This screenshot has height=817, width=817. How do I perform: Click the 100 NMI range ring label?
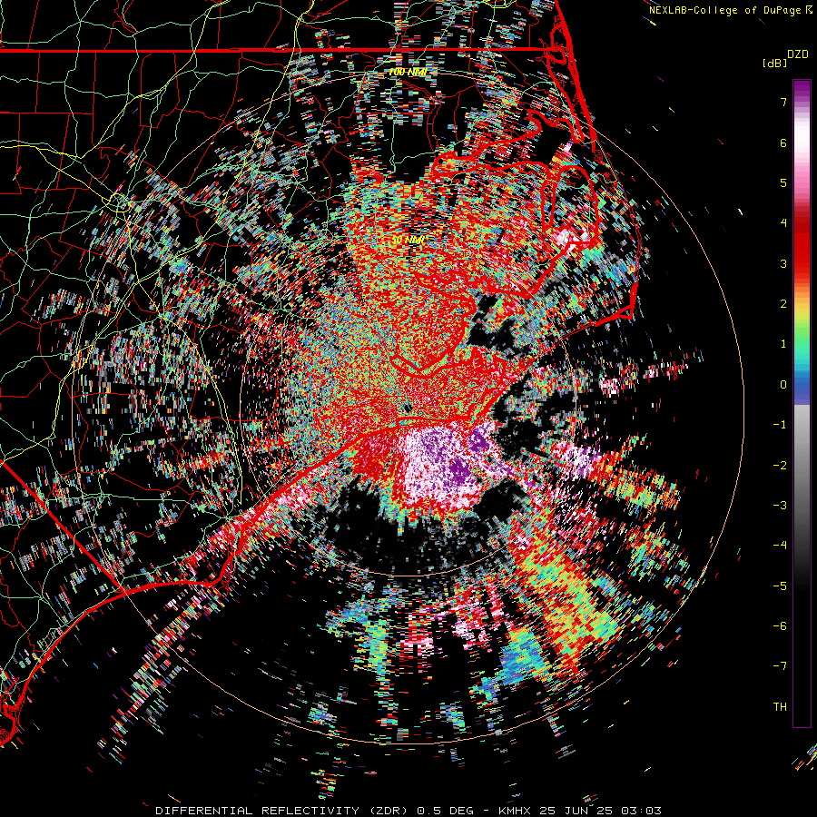click(x=408, y=72)
